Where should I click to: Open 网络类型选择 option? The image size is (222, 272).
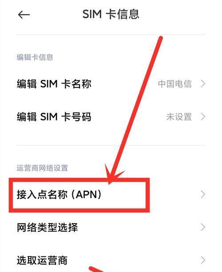tap(111, 227)
